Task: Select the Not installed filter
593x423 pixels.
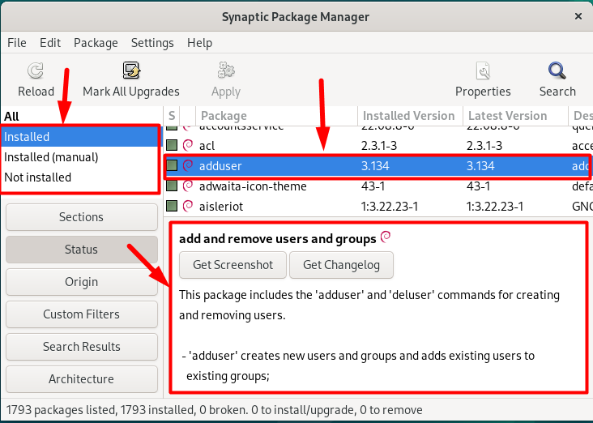Action: (80, 177)
